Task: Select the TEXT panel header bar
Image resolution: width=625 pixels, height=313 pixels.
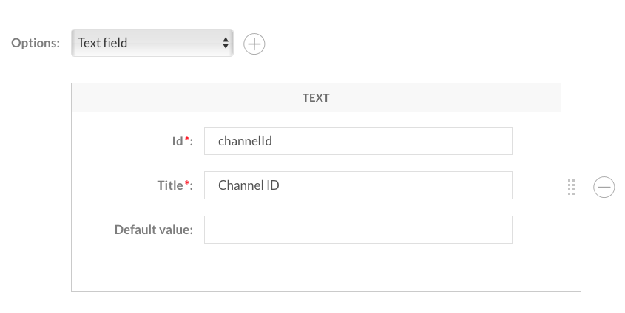Action: (316, 98)
